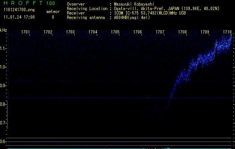Screen dimensions: 235x149
Task: Click the kHz axis unit label
Action: (x=3, y=30)
